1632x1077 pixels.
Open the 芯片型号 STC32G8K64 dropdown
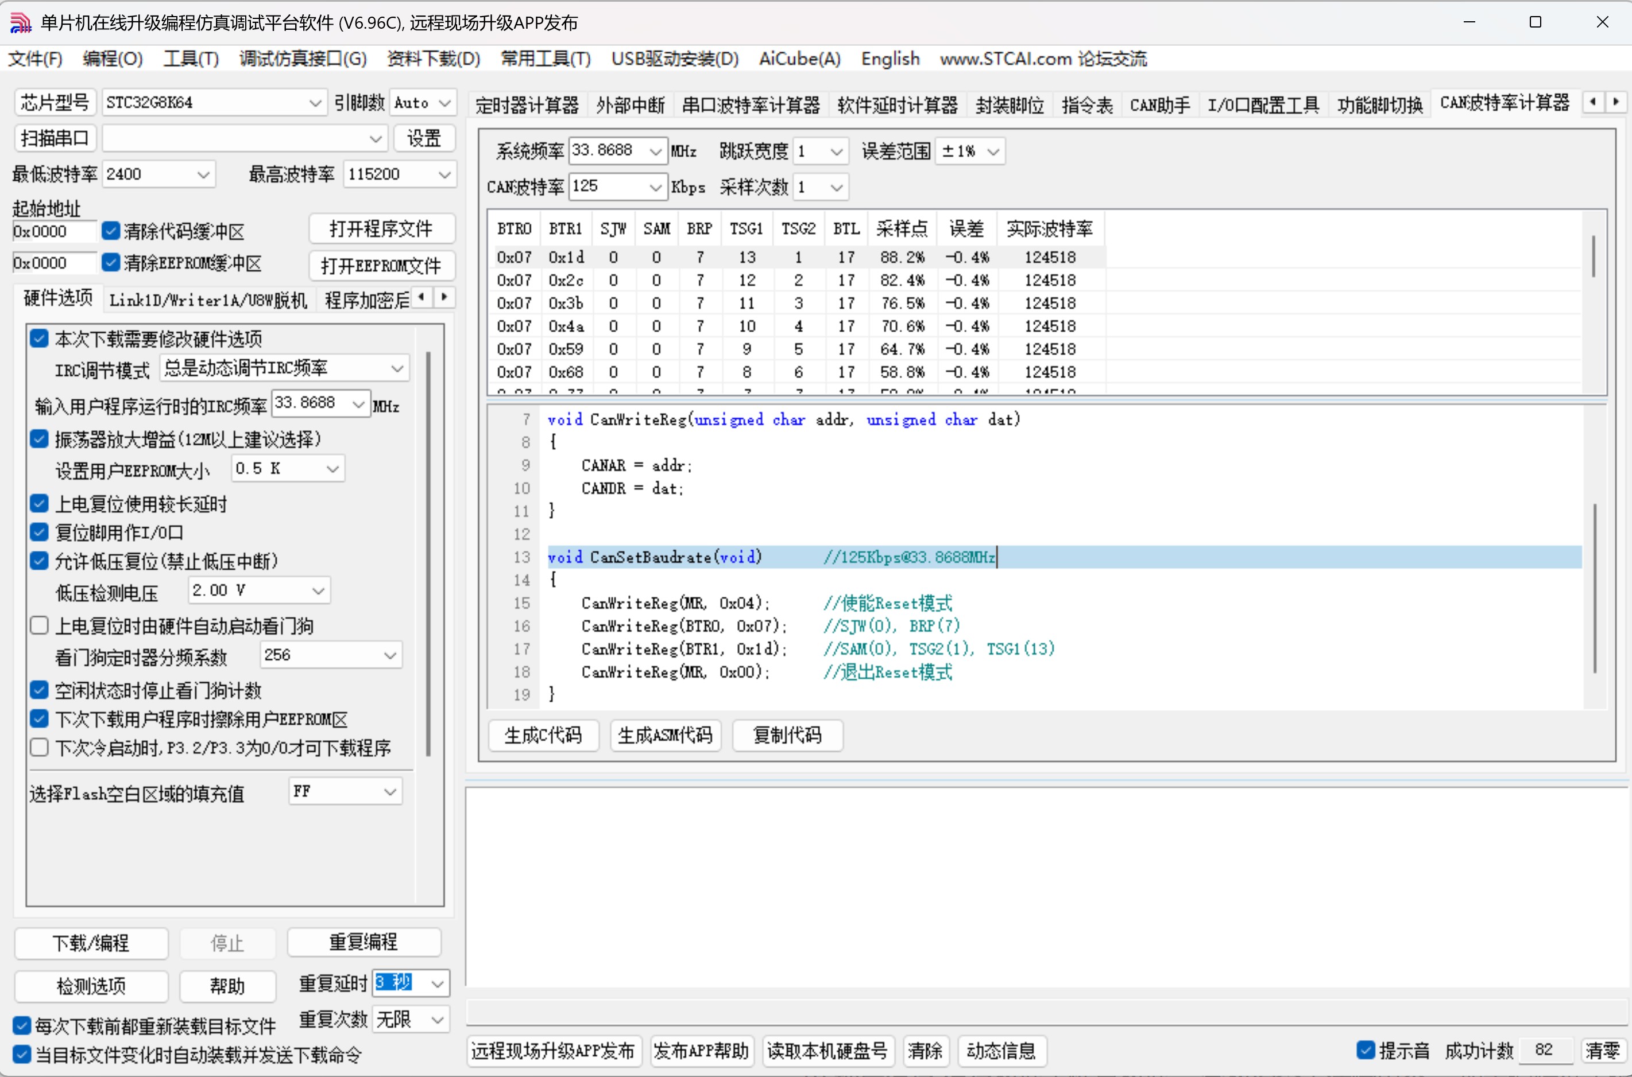(315, 103)
